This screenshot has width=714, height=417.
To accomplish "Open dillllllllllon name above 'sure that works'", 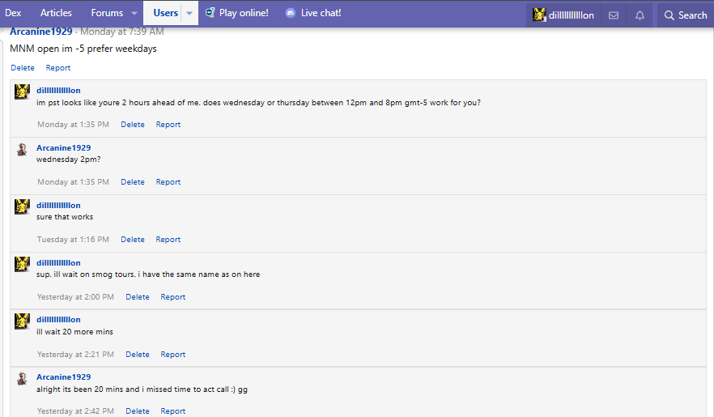I will [58, 206].
